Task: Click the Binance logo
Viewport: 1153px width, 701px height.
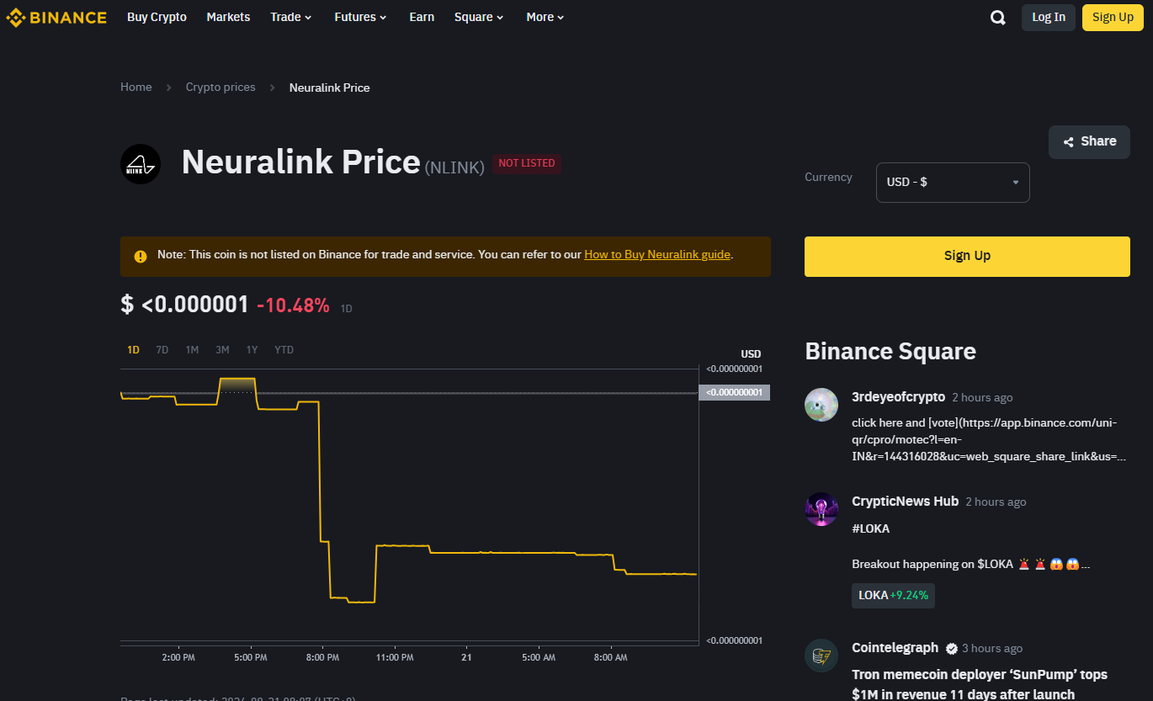Action: (x=56, y=17)
